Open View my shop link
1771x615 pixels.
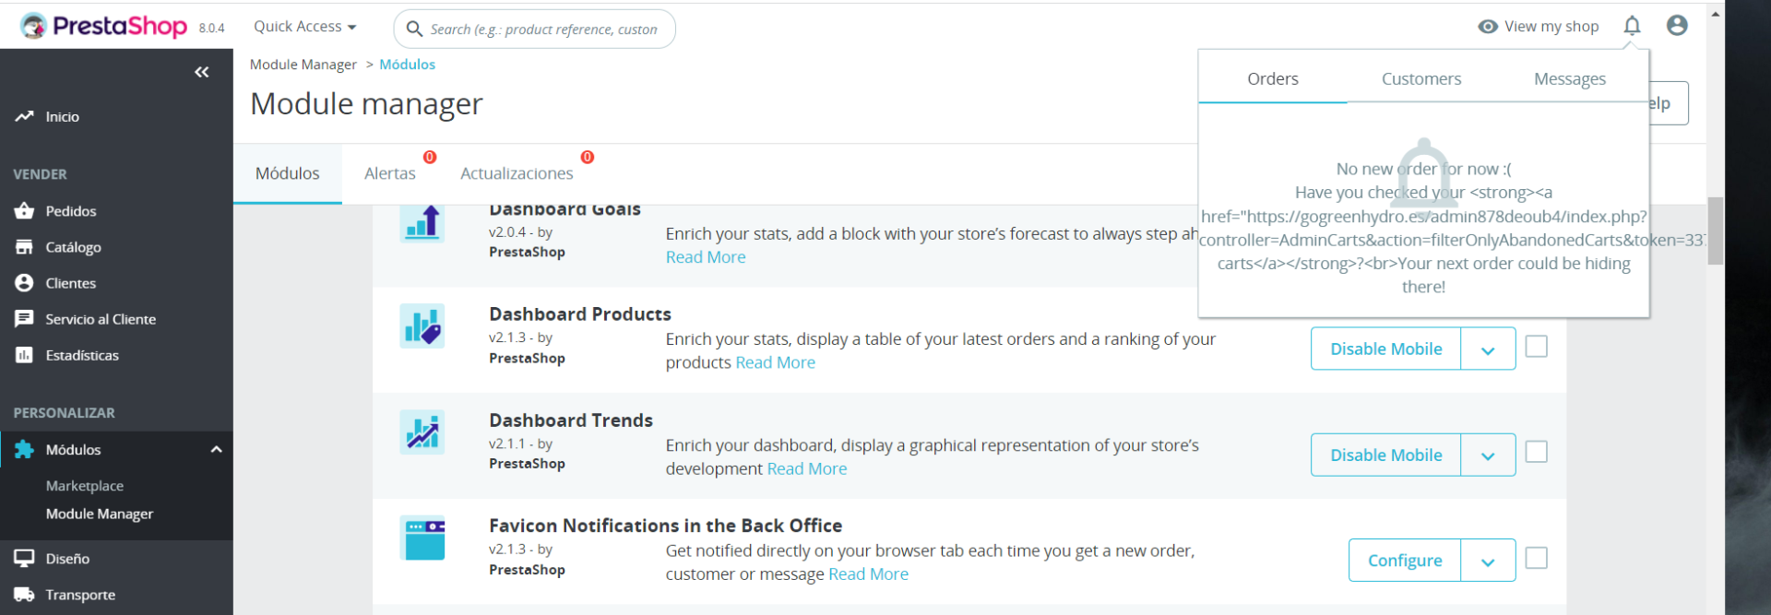point(1539,27)
